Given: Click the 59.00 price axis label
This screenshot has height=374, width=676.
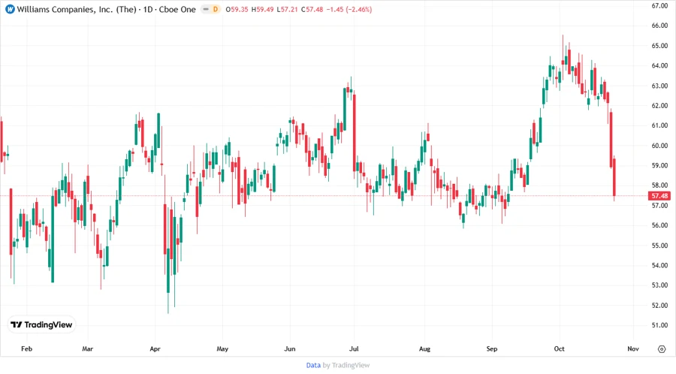Looking at the screenshot, I should click(x=659, y=165).
